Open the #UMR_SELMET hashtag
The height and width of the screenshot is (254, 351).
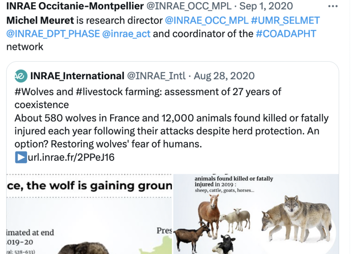click(286, 20)
